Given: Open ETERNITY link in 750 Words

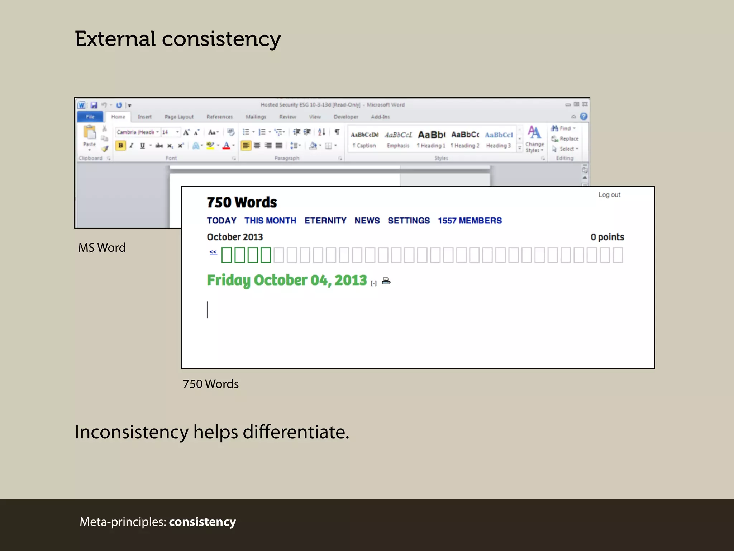Looking at the screenshot, I should pos(325,221).
